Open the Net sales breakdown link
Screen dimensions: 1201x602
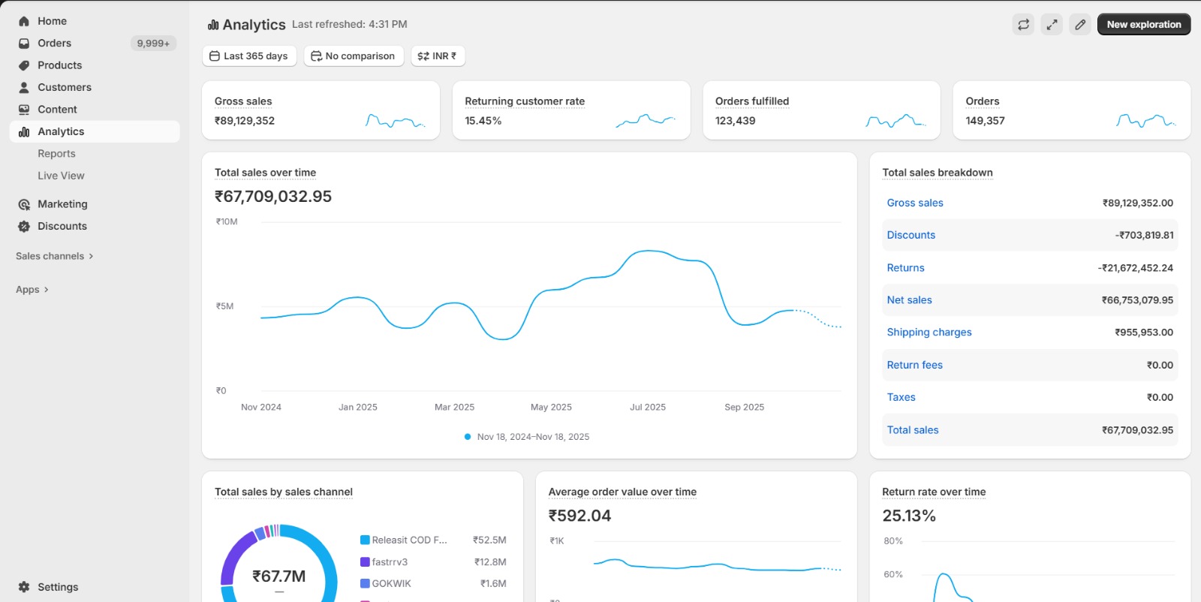coord(909,300)
